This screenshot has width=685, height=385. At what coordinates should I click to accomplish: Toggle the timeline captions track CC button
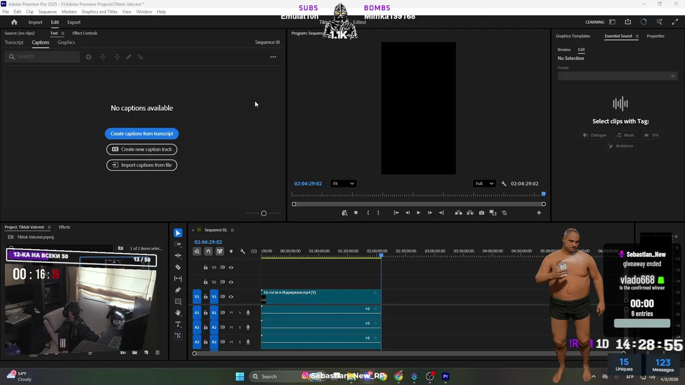click(x=254, y=251)
